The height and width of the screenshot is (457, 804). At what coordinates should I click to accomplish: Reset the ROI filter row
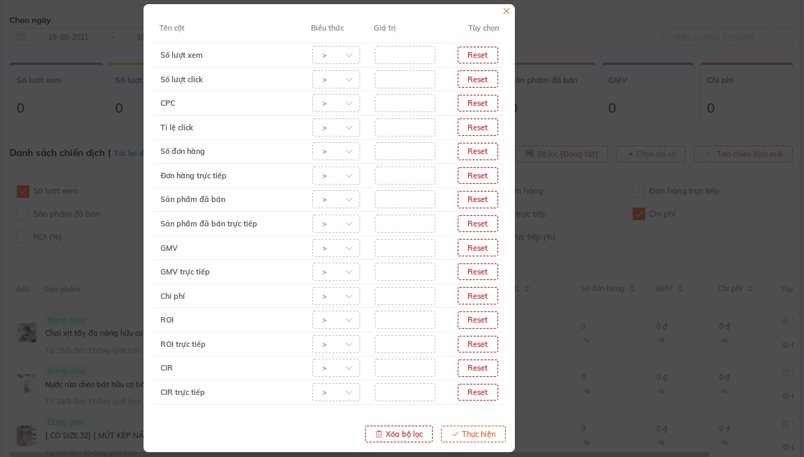477,320
